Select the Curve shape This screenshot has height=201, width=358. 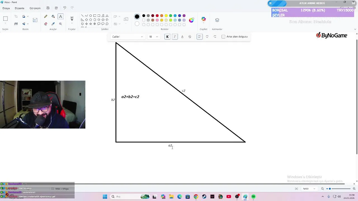(86, 16)
